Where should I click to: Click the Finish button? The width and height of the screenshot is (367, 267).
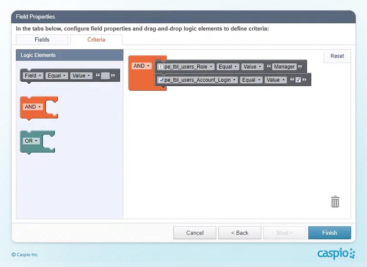[329, 233]
